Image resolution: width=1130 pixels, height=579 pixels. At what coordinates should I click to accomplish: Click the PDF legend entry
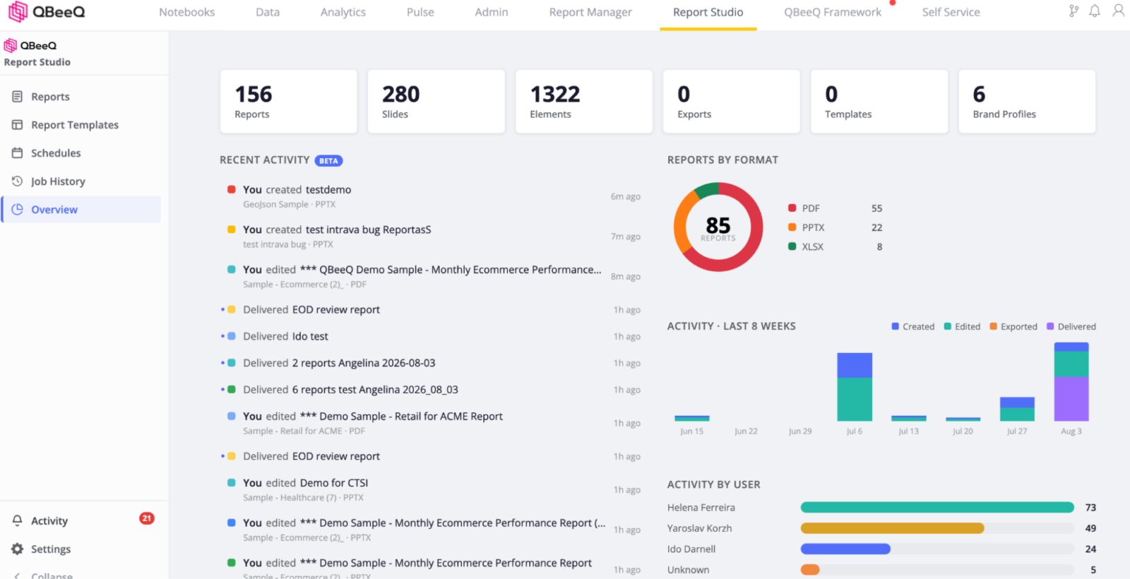835,208
